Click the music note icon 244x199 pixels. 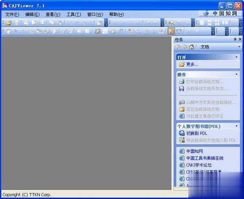pos(121,31)
